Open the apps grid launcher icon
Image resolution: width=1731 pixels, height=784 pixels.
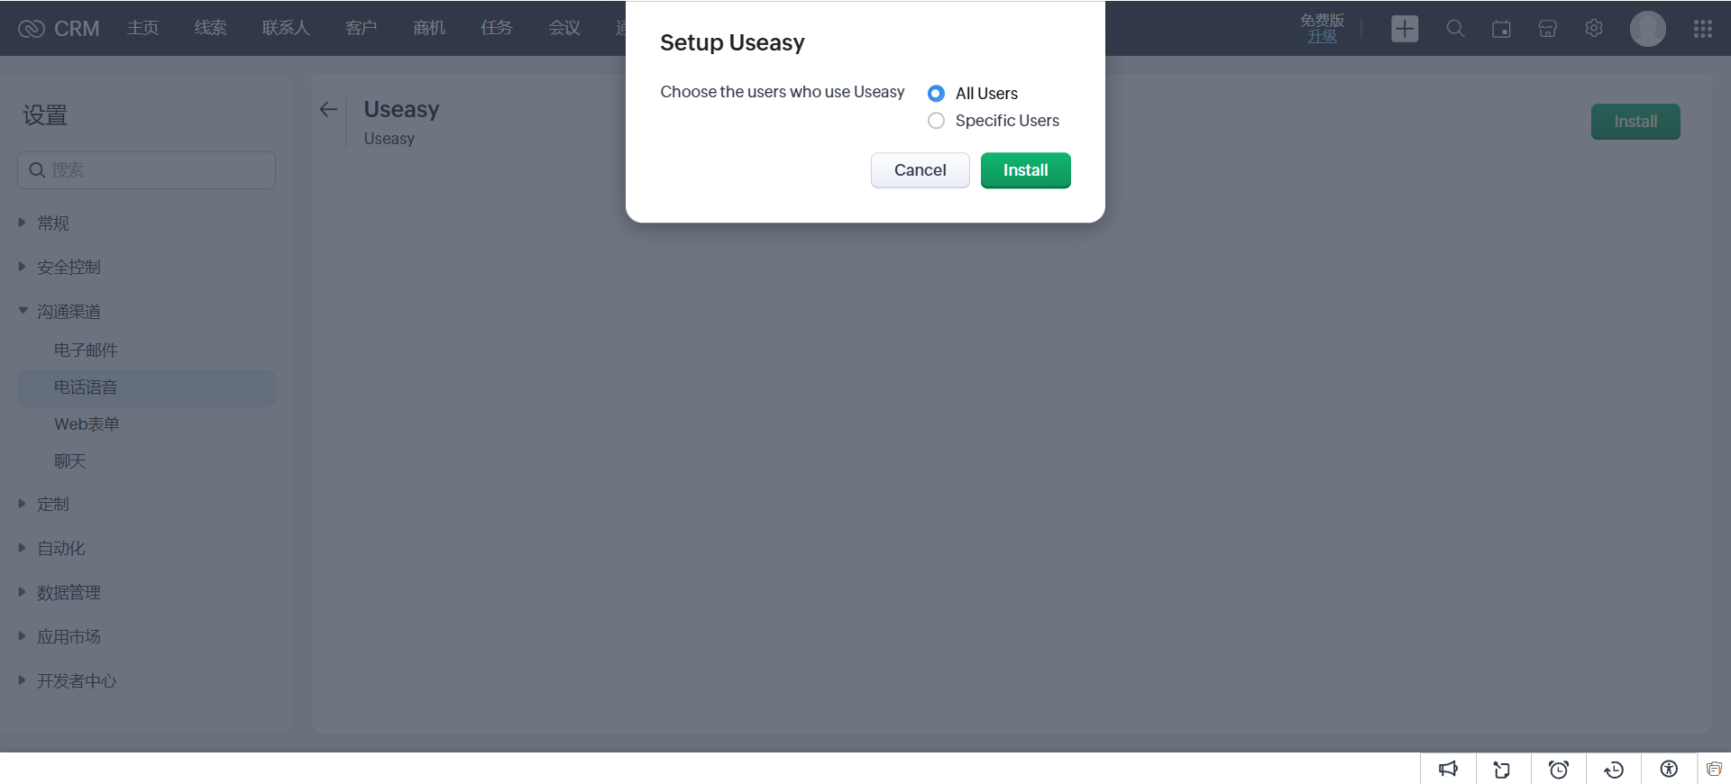1703,29
